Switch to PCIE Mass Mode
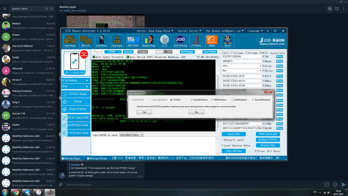Screen dimensions: 348x196 (76, 125)
